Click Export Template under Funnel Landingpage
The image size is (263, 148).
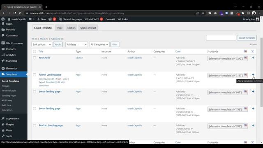[x=46, y=82]
